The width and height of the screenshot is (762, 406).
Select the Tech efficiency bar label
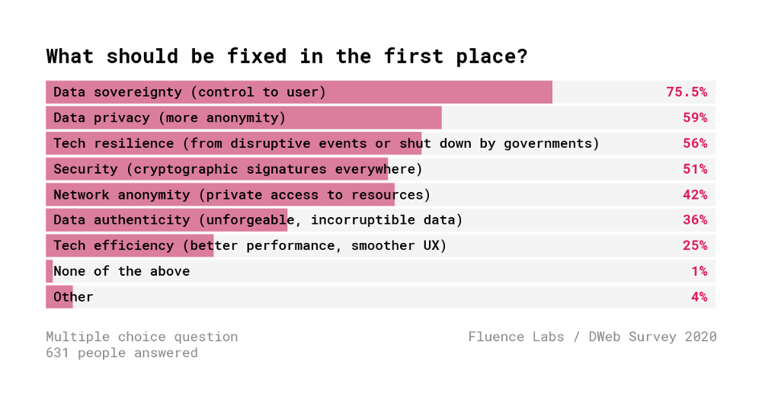click(250, 246)
